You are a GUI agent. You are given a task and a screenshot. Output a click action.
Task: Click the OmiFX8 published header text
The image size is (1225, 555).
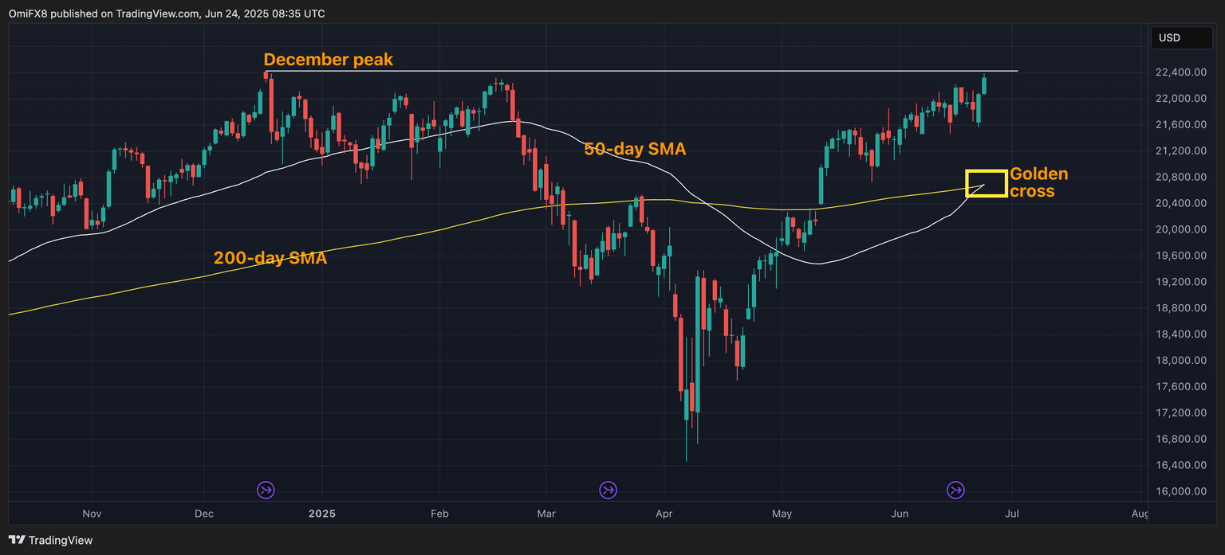click(x=166, y=14)
